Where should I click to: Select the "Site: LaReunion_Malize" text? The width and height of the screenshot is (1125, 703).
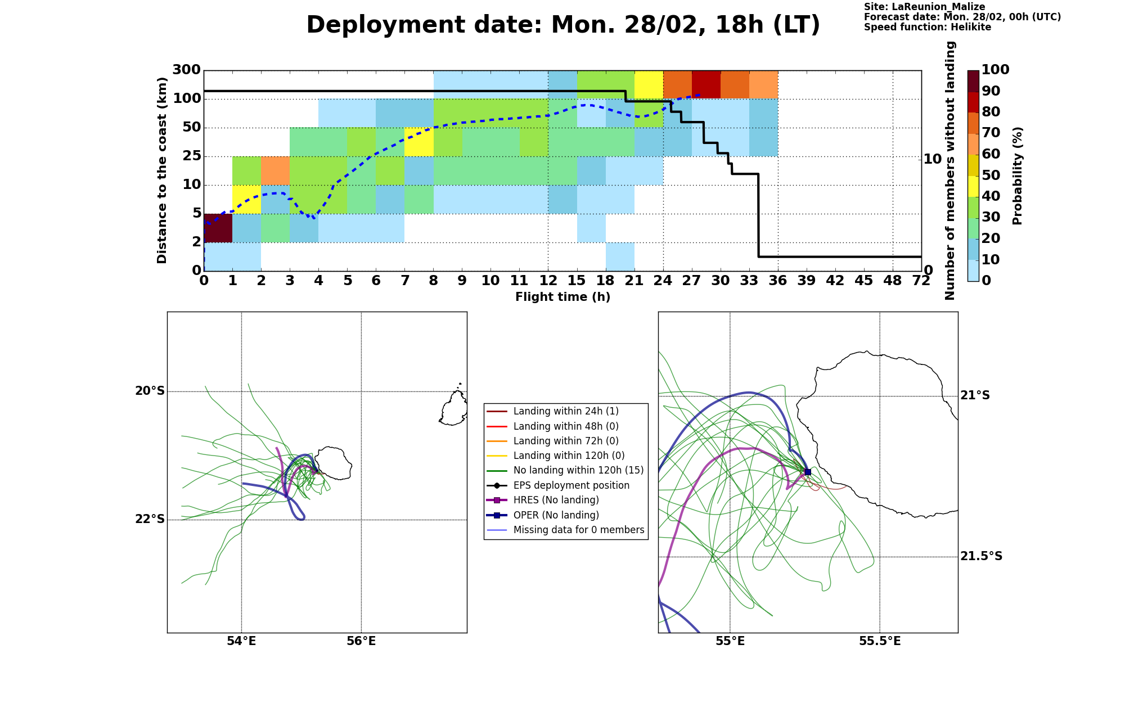tap(925, 7)
